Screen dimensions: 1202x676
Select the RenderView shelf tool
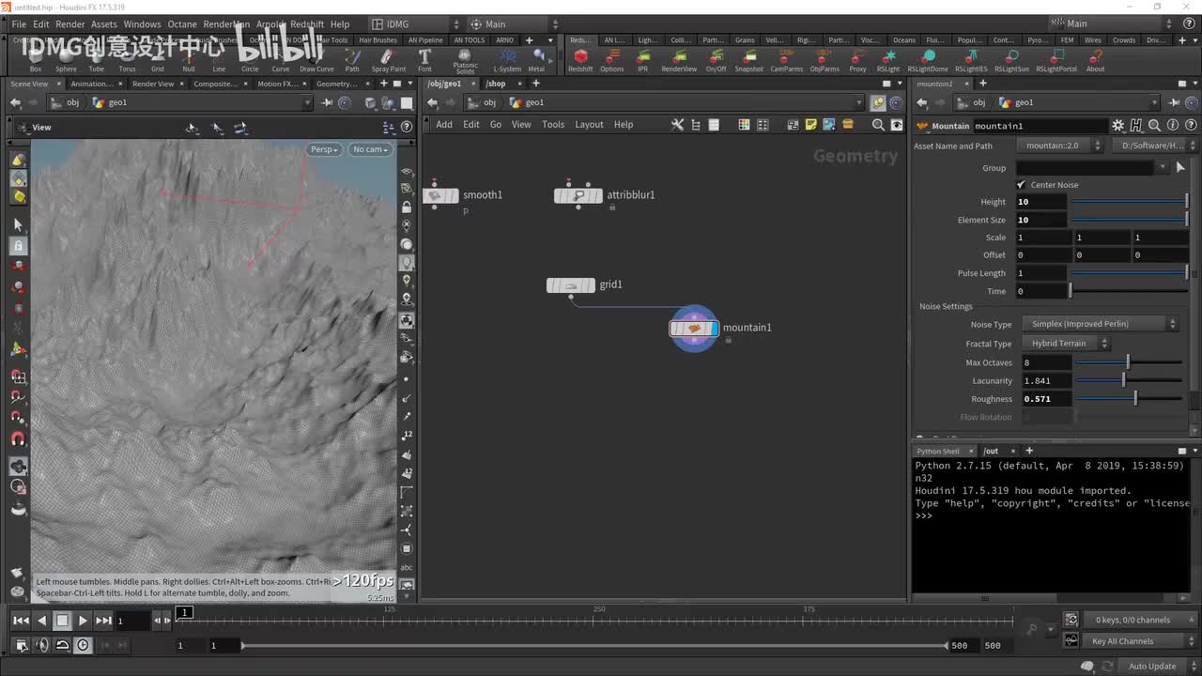click(x=679, y=57)
